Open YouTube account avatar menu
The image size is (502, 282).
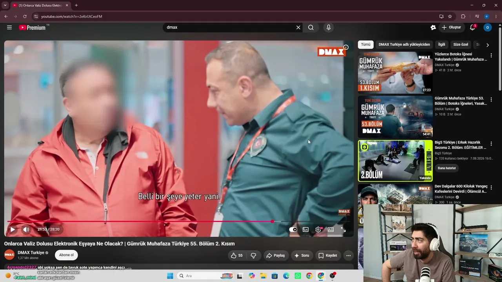(487, 27)
